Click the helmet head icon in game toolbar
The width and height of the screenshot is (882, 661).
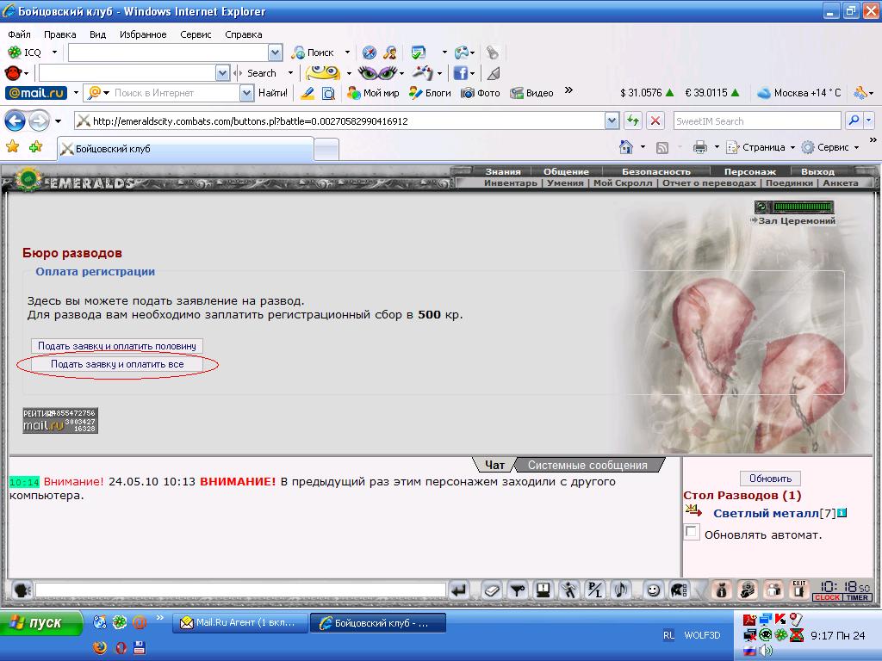pyautogui.click(x=679, y=590)
